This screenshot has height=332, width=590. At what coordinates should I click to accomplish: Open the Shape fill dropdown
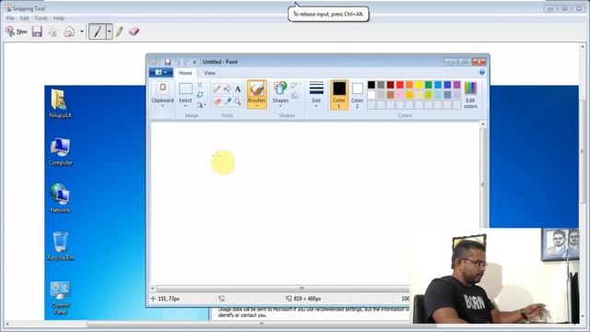point(295,95)
